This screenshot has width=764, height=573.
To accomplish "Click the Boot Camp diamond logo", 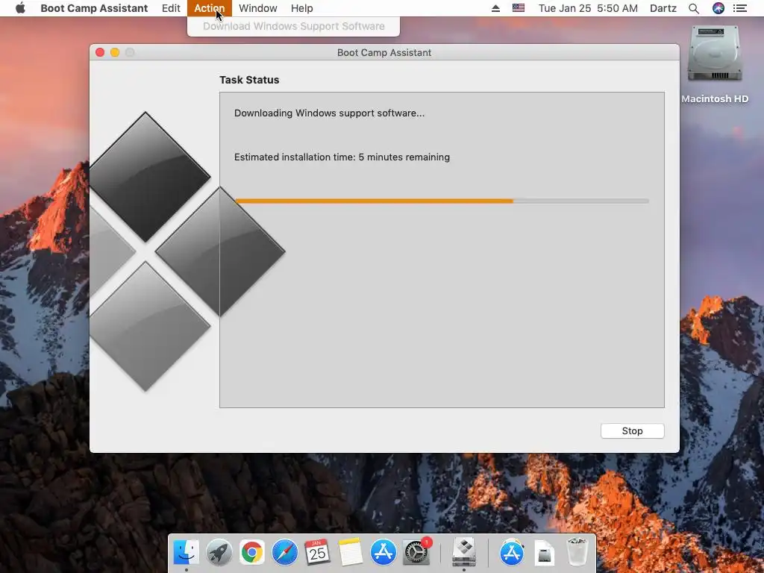I will click(x=187, y=251).
